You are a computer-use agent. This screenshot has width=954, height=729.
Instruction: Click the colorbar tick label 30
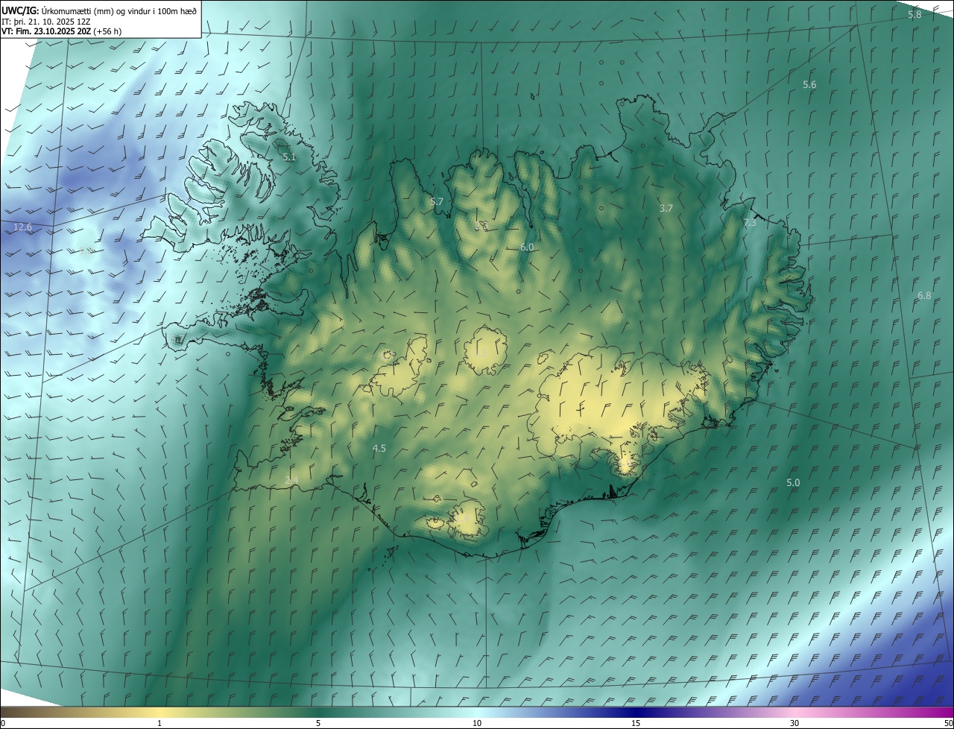[x=795, y=724]
